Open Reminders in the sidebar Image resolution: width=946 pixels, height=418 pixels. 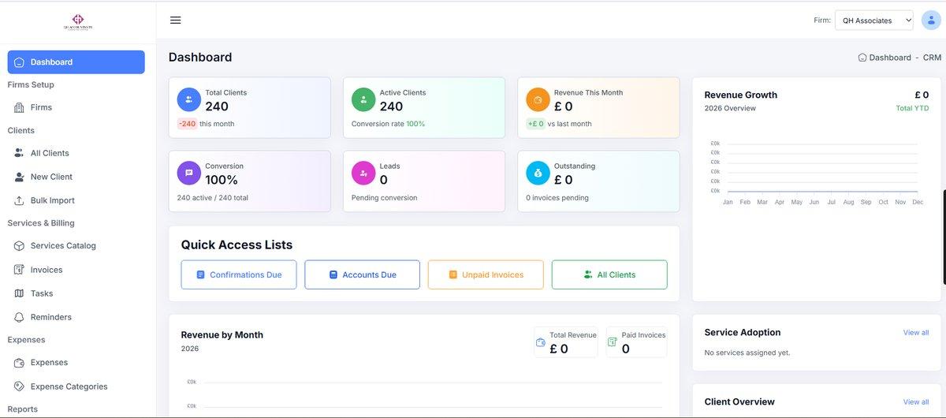coord(51,317)
